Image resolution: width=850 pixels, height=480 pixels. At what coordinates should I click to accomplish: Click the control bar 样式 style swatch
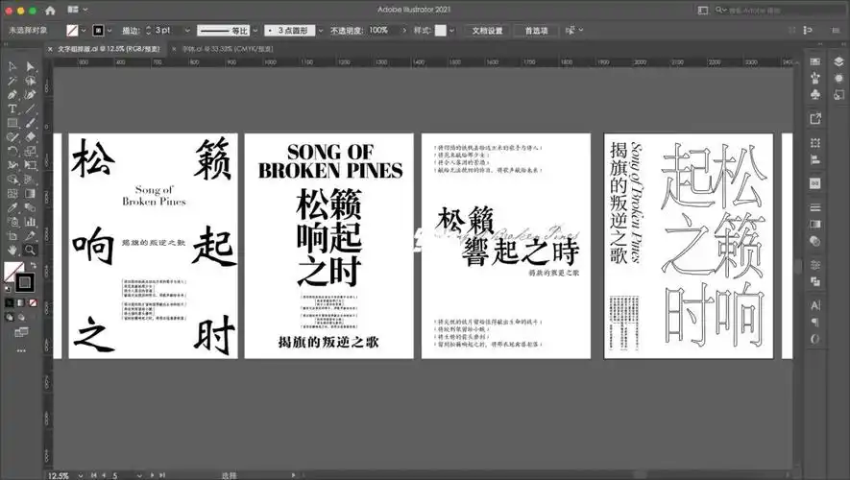point(441,31)
